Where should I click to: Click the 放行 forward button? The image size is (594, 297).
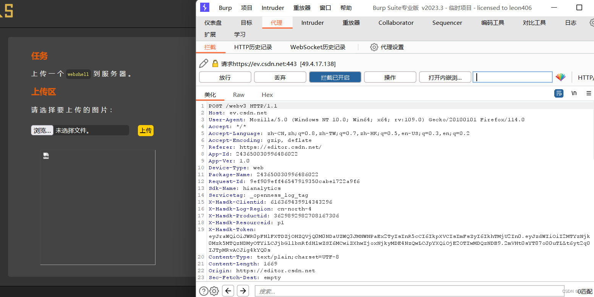[x=225, y=77]
